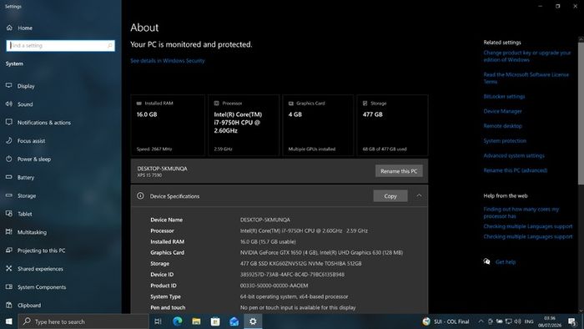This screenshot has height=329, width=584.
Task: Open the Windows Start menu
Action: tap(8, 321)
